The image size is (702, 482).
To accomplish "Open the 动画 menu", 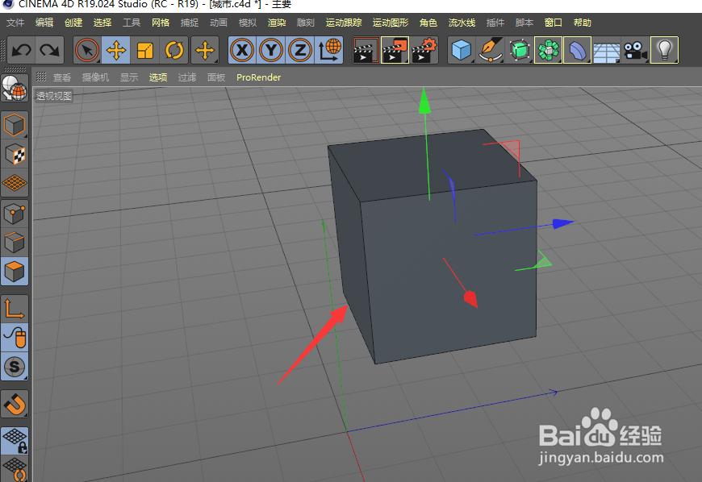I will (219, 23).
